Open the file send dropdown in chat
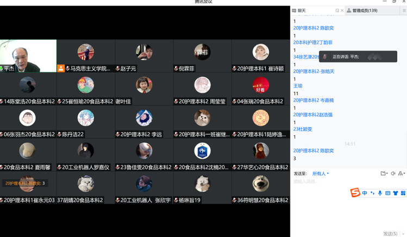This screenshot has height=237, width=407. tap(384, 174)
